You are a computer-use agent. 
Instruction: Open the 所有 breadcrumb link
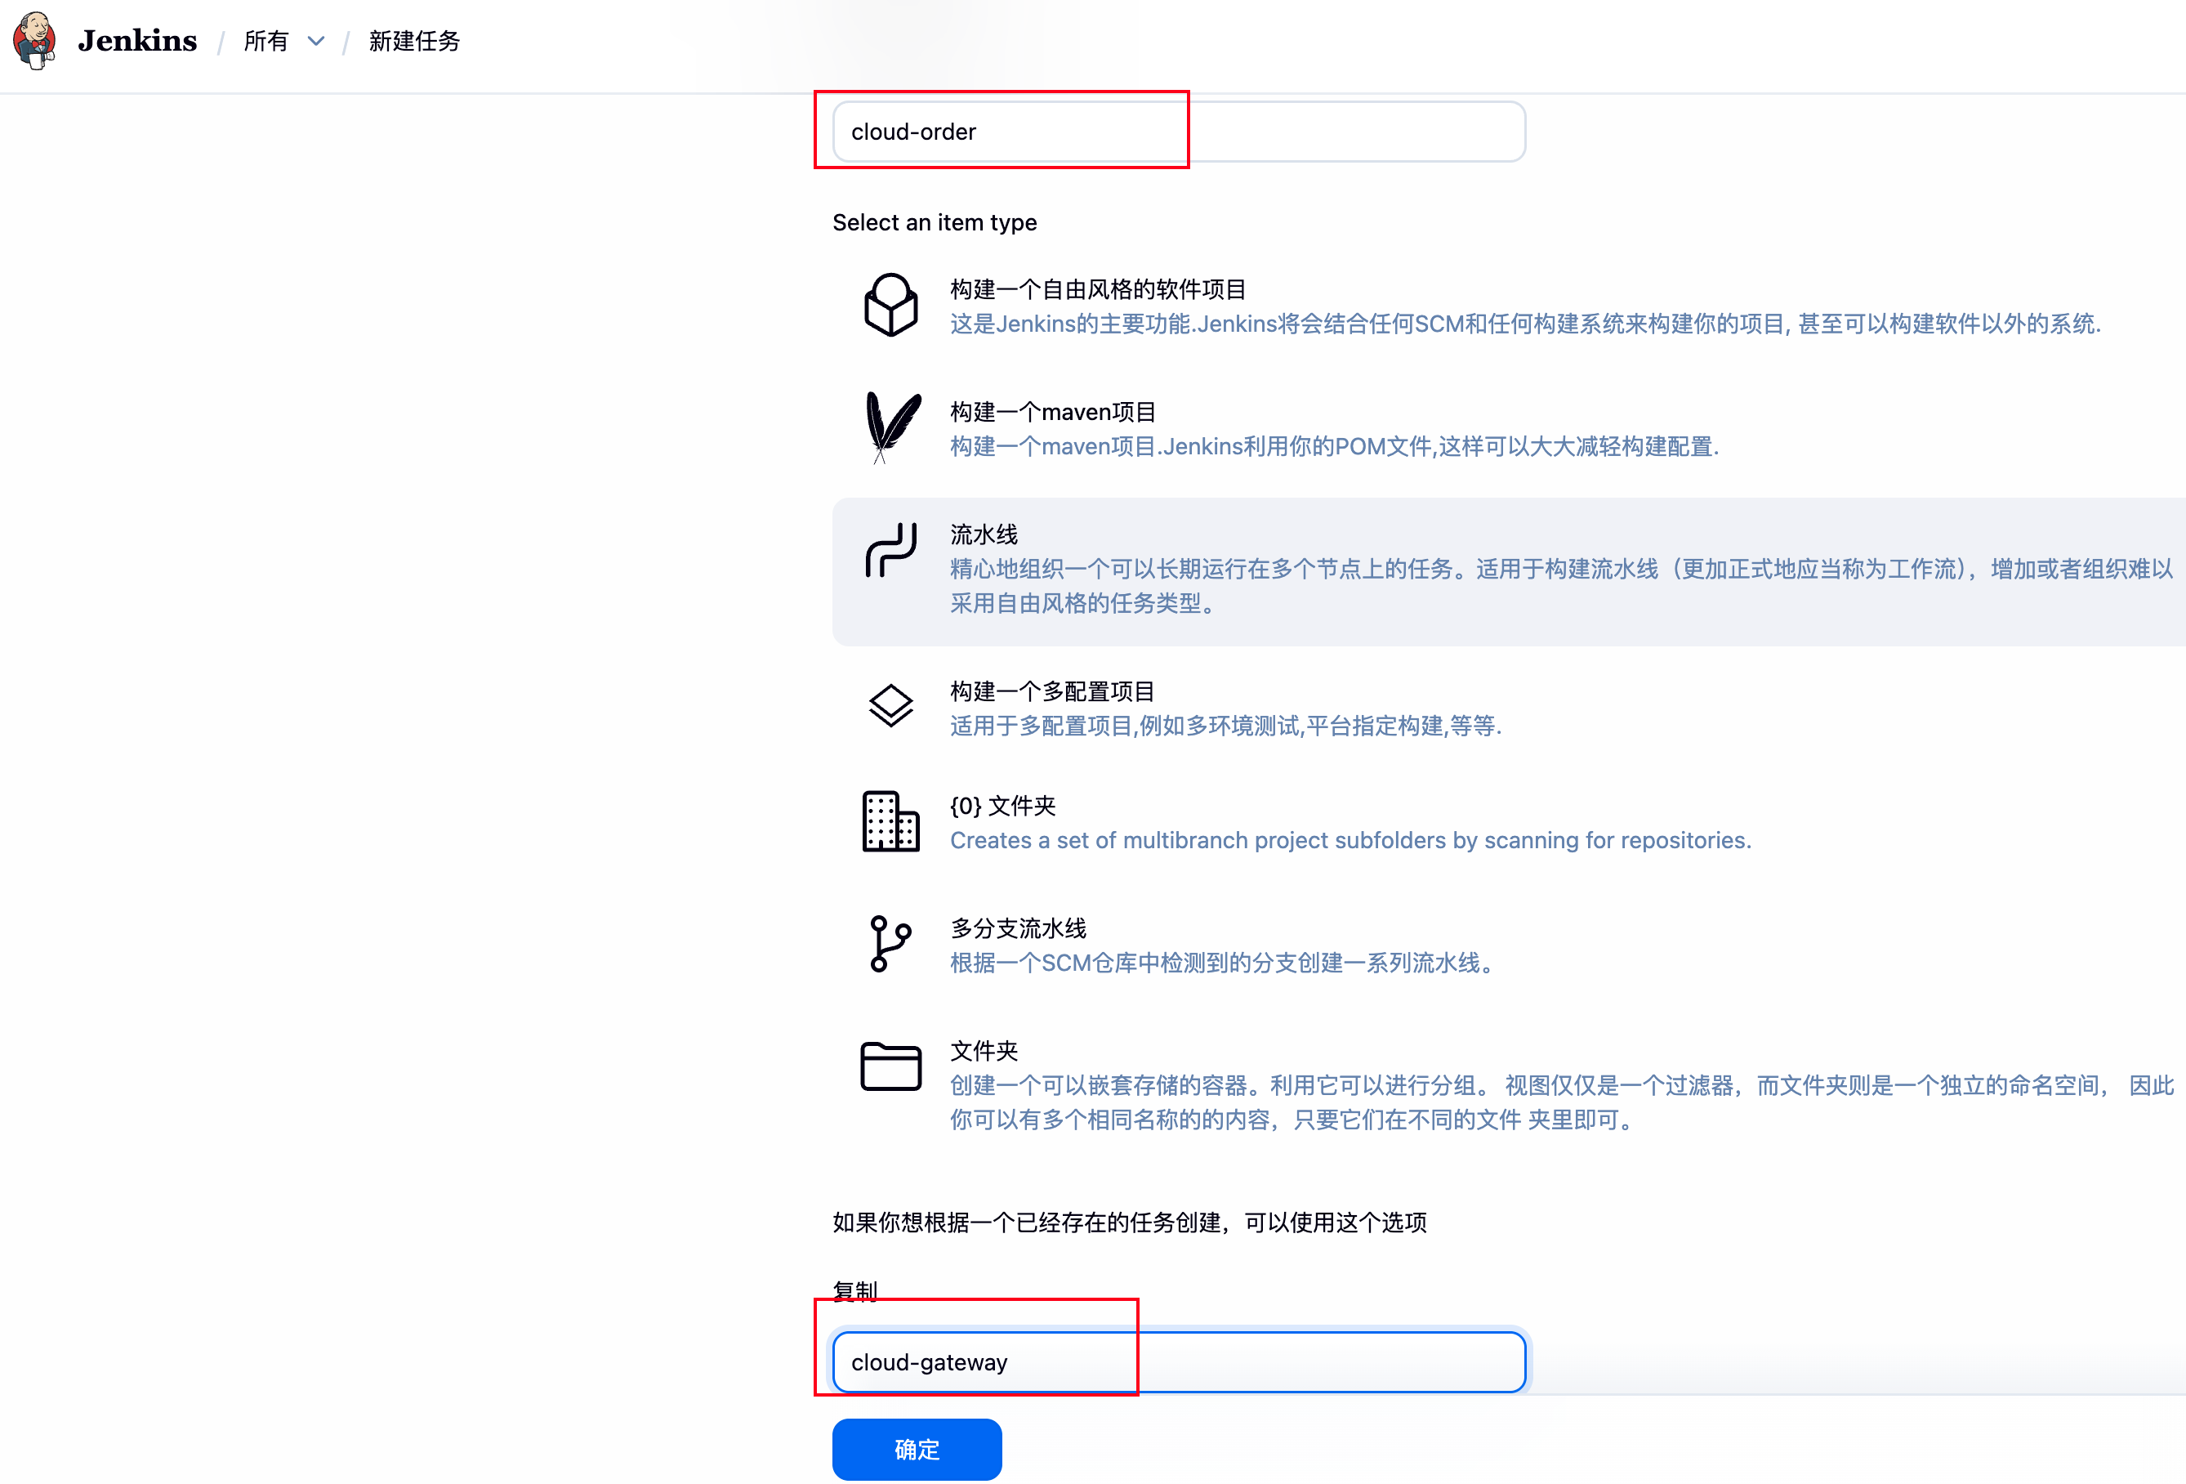click(x=266, y=42)
